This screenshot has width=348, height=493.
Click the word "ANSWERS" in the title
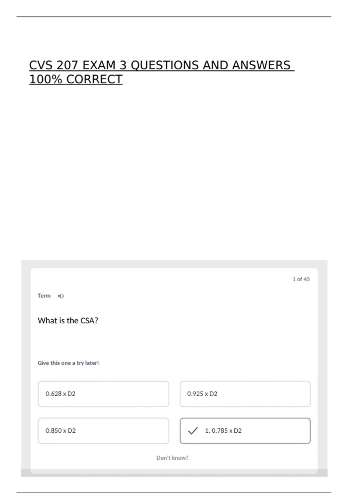coord(261,65)
